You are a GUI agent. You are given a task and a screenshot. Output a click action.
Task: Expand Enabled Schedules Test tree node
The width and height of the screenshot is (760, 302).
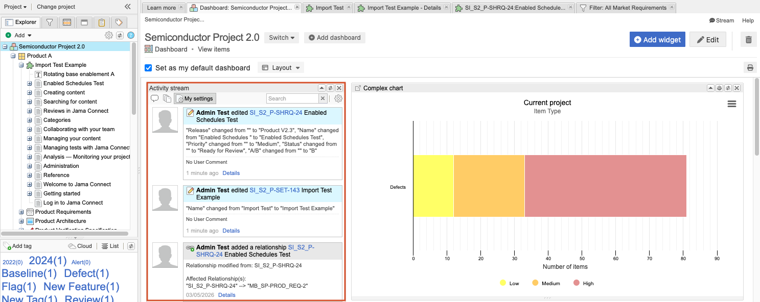[x=30, y=83]
